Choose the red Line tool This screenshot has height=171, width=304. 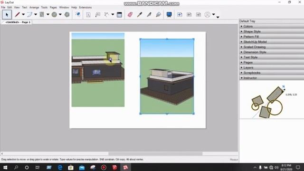pyautogui.click(x=18, y=15)
